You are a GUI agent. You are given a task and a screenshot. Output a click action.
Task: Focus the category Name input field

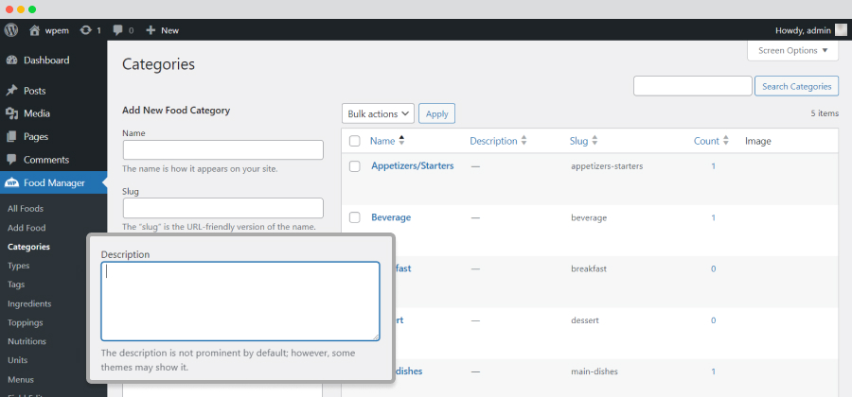[223, 149]
